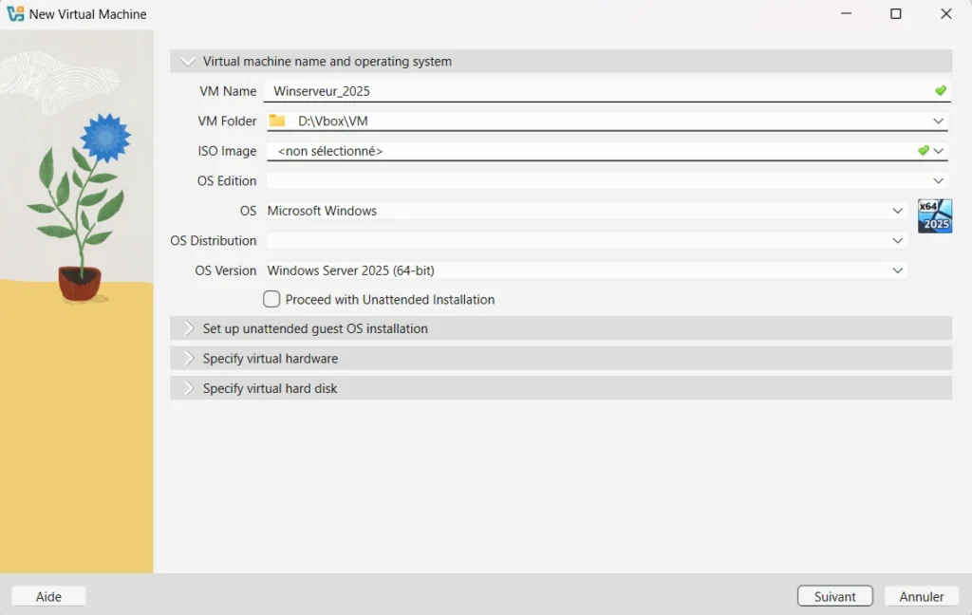This screenshot has width=972, height=615.
Task: Open the OS type dropdown showing Microsoft Windows
Action: point(587,211)
